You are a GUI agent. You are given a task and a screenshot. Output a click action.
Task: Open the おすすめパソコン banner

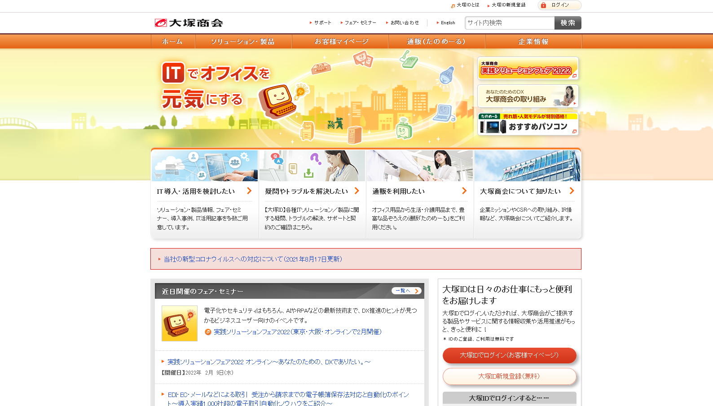pyautogui.click(x=528, y=124)
